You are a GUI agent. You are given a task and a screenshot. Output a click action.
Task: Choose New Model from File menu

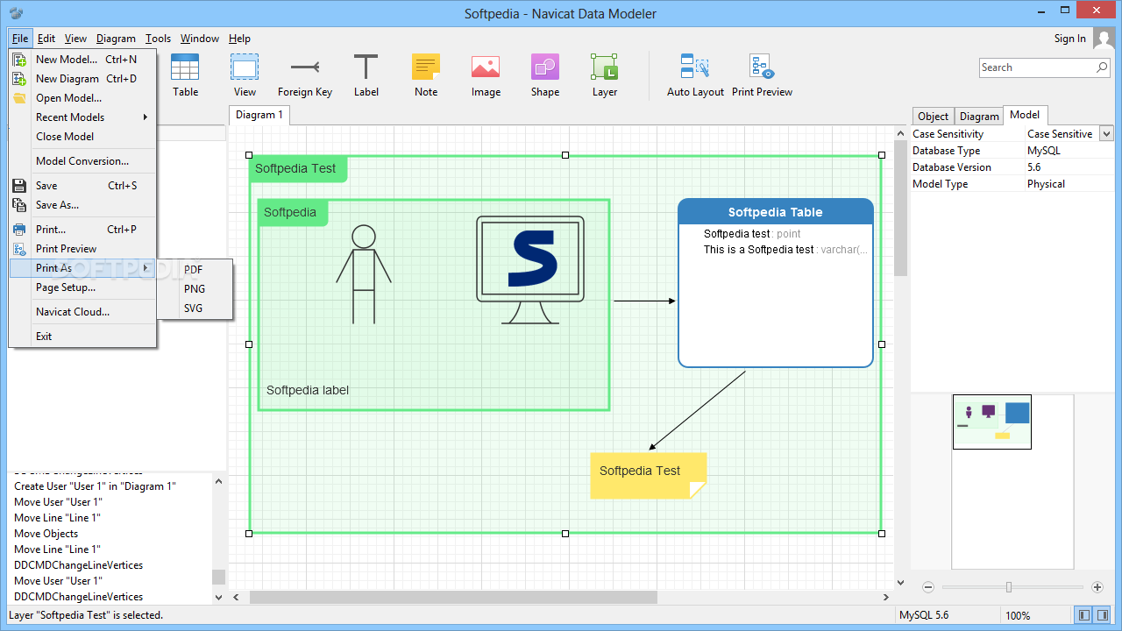[82, 60]
